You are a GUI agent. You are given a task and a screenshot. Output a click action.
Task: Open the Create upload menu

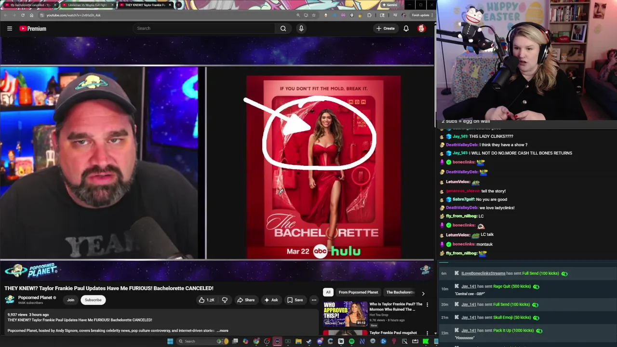[385, 28]
